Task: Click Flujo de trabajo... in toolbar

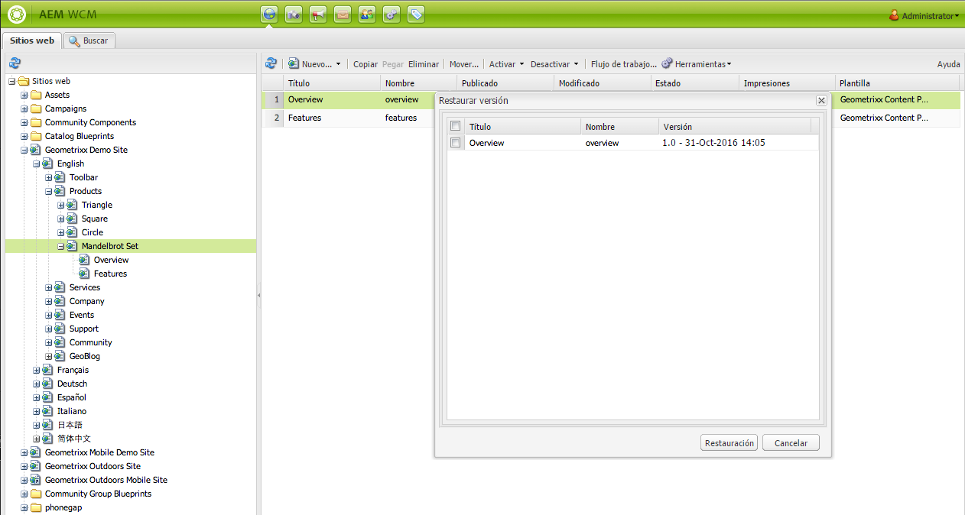Action: (624, 64)
